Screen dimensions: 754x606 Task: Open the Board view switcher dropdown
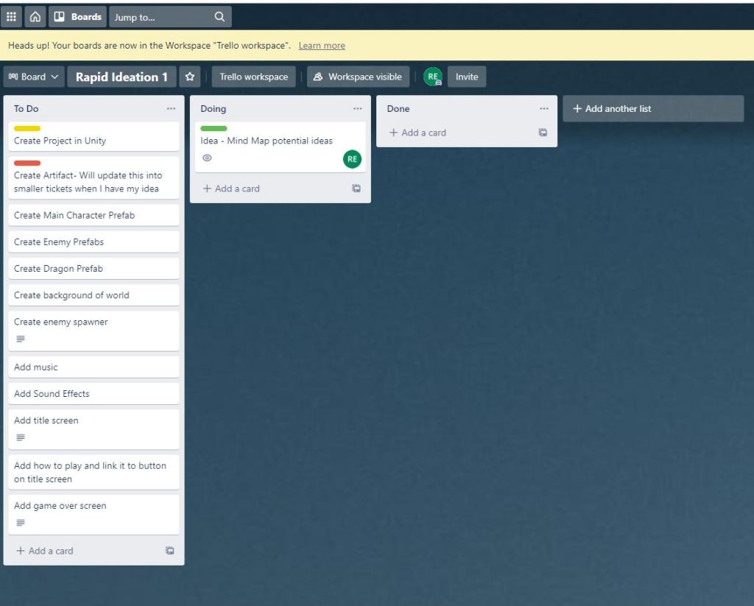point(33,77)
